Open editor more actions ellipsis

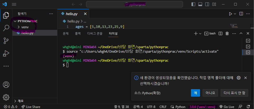coord(248,14)
